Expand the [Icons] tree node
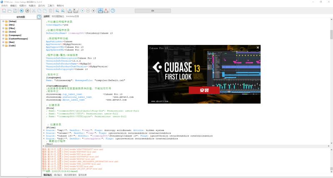The image size is (333, 178). (3, 32)
